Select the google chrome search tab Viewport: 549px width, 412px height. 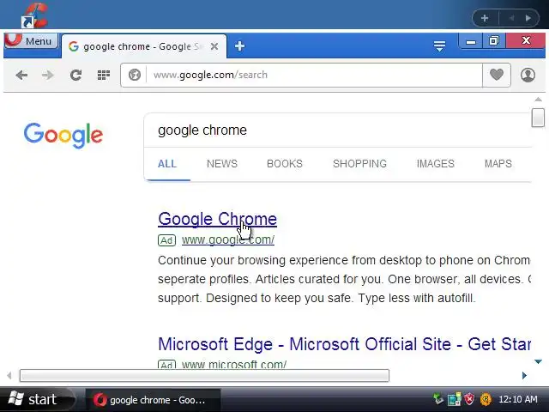[x=143, y=46]
